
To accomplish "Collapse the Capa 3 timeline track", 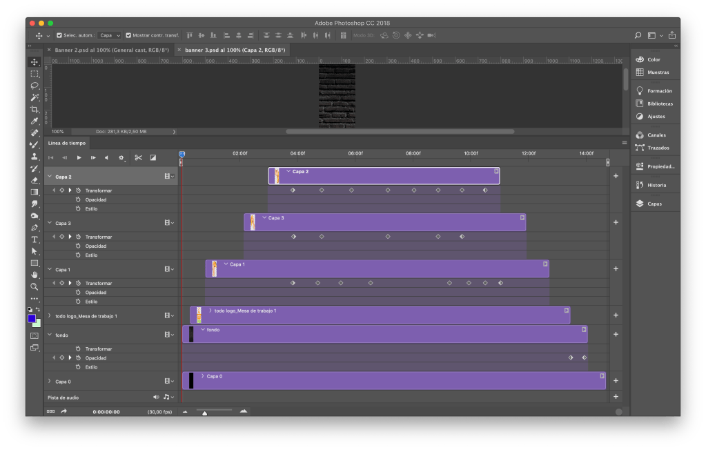I will point(50,223).
